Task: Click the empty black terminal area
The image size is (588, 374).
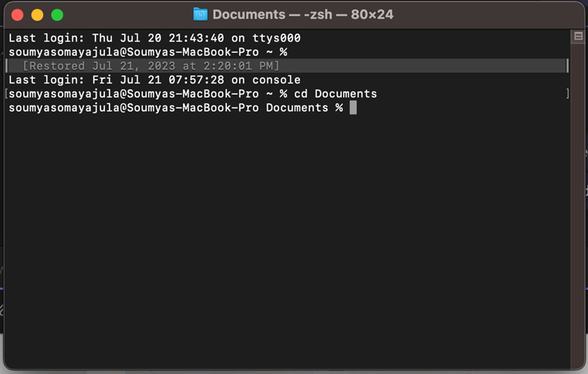Action: tap(287, 240)
